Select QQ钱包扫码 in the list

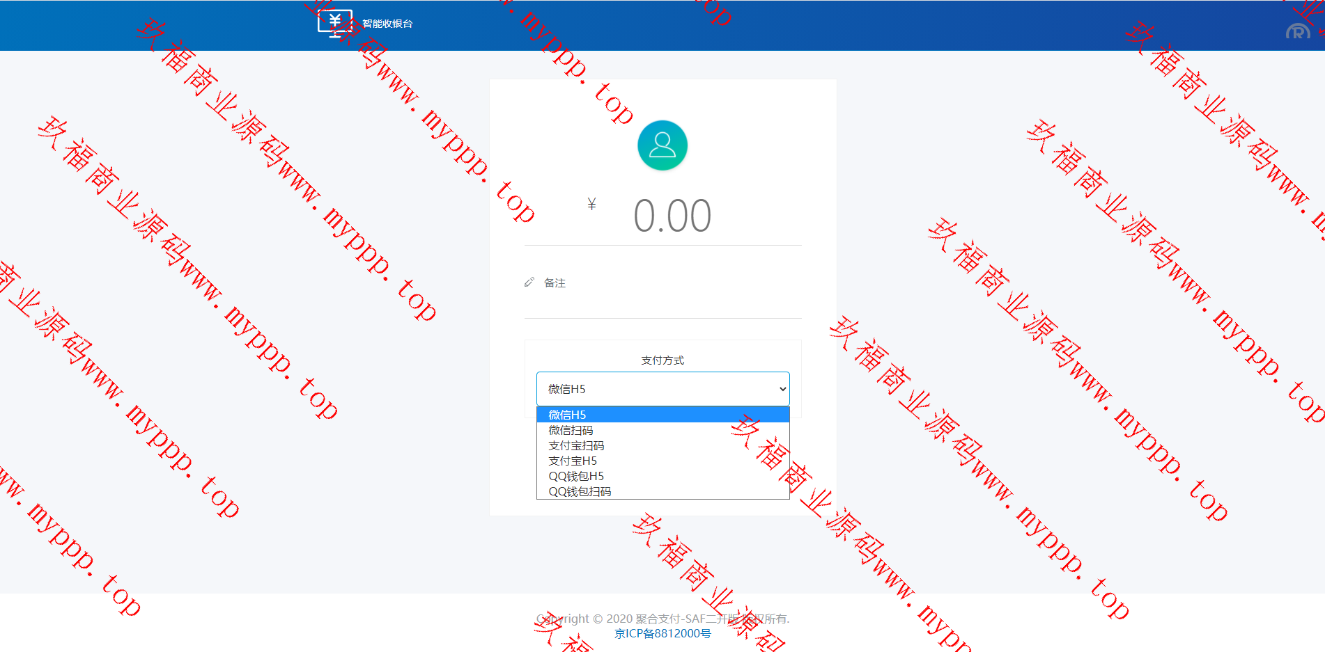point(580,491)
